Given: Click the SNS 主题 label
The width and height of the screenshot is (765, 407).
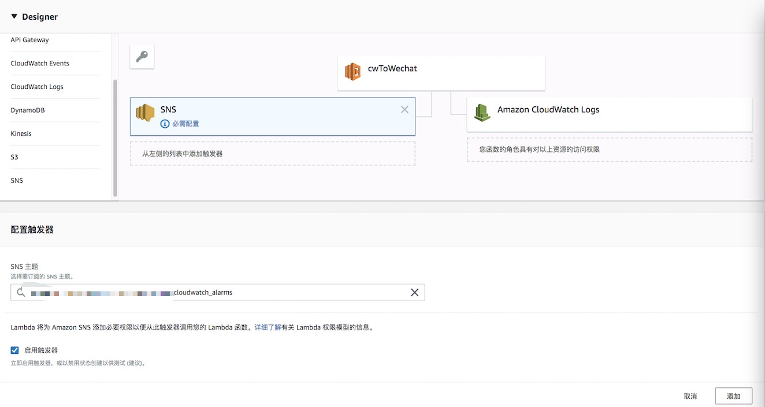Looking at the screenshot, I should pos(24,267).
